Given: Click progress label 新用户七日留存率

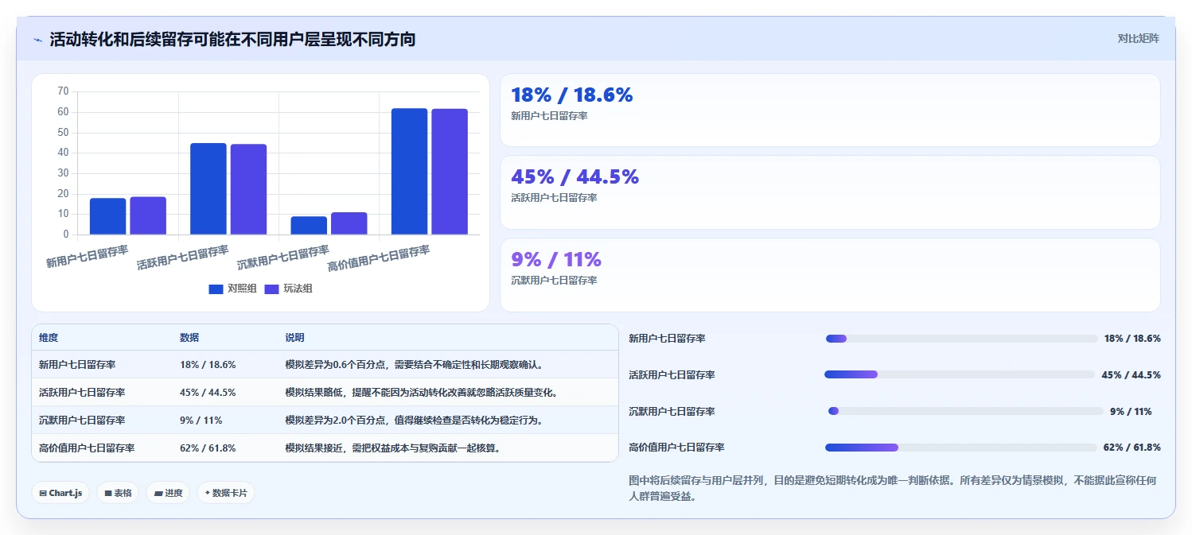Looking at the screenshot, I should pyautogui.click(x=667, y=339).
